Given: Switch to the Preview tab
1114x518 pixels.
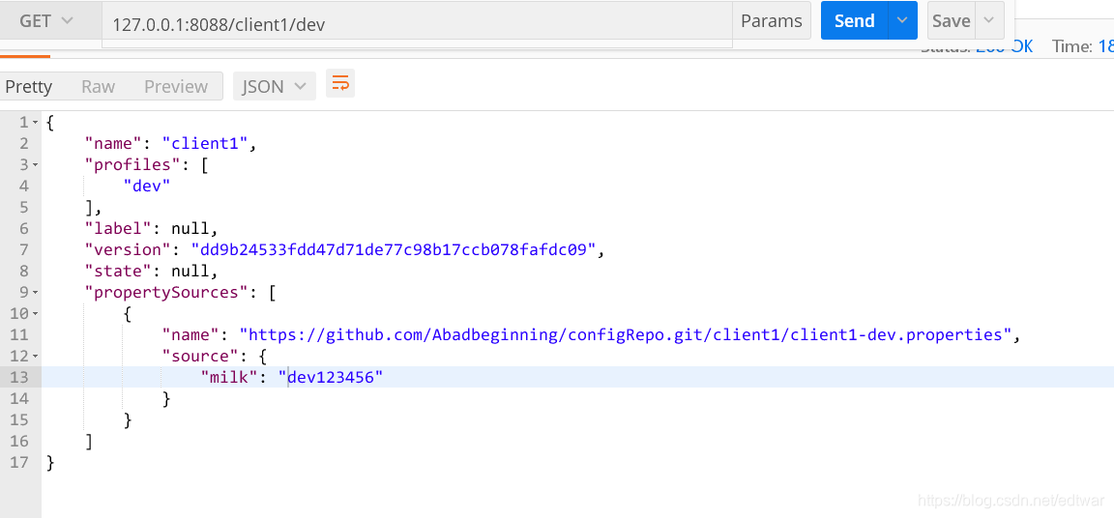Looking at the screenshot, I should point(176,87).
